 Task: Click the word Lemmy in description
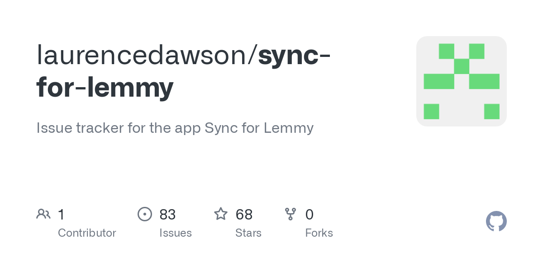(x=289, y=128)
